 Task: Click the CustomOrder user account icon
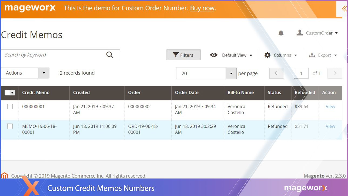tap(299, 33)
